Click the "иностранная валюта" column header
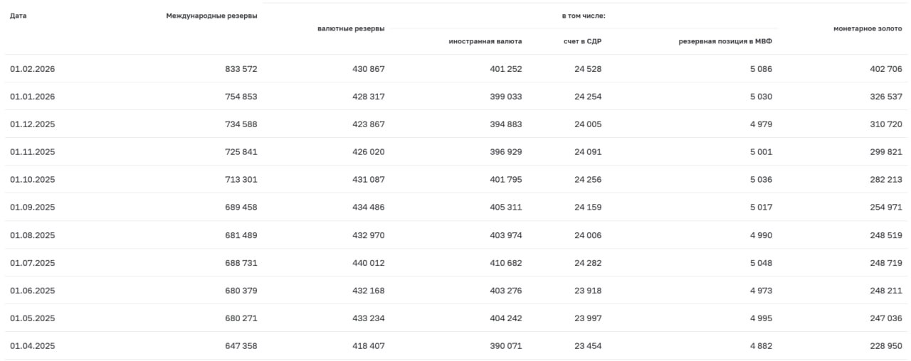Screen dimensions: 911x361 click(485, 41)
